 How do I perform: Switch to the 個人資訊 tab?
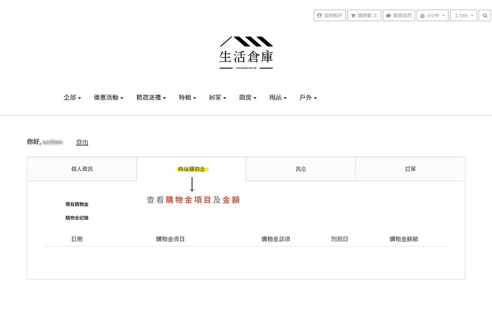[82, 169]
